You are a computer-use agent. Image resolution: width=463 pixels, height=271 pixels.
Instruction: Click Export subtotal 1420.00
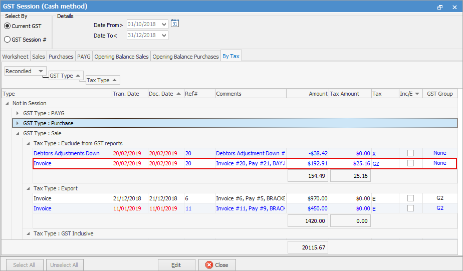tap(308, 221)
